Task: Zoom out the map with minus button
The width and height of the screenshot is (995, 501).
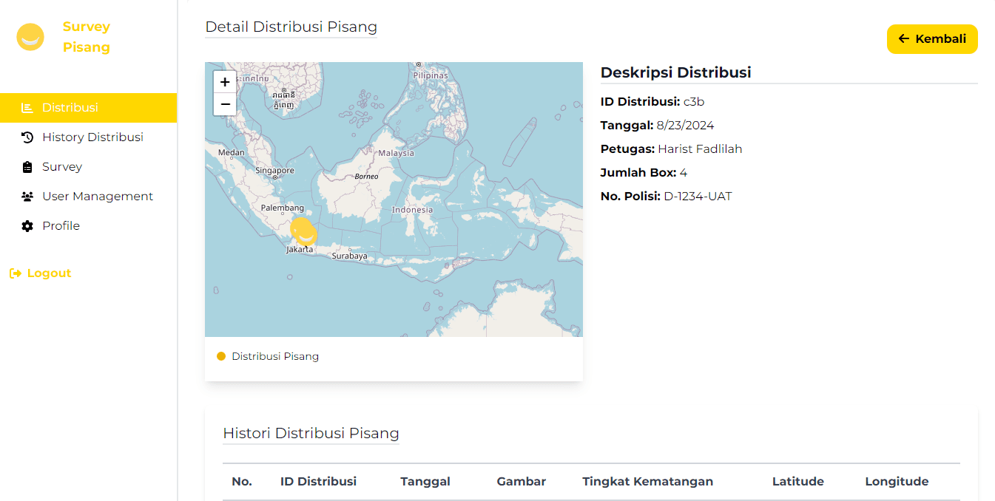Action: 225,104
